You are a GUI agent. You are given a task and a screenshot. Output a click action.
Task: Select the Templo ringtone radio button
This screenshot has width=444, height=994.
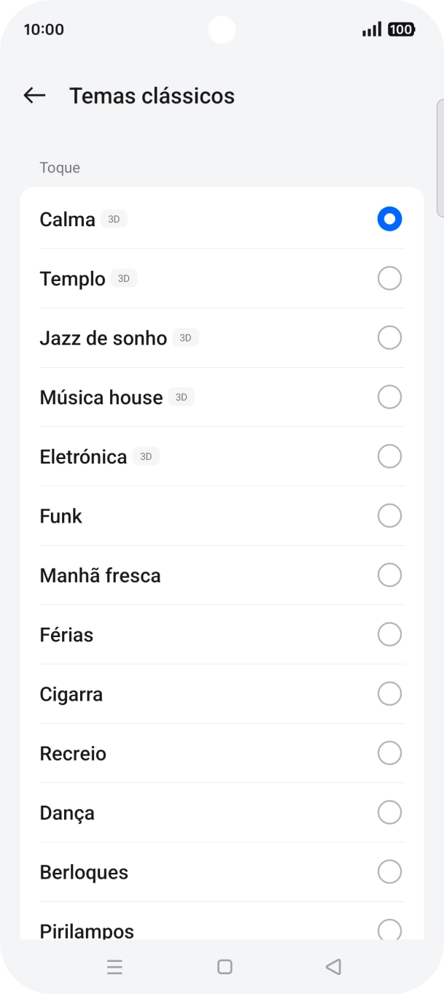pos(389,278)
